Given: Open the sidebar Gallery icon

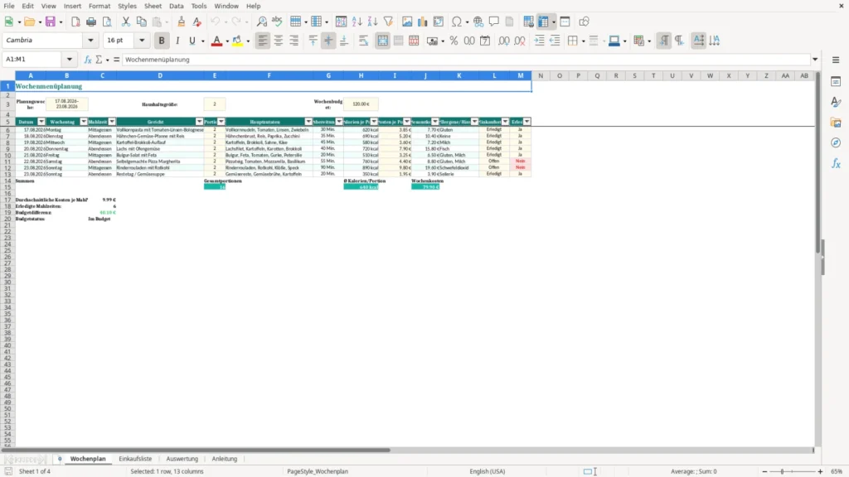Looking at the screenshot, I should [x=836, y=123].
